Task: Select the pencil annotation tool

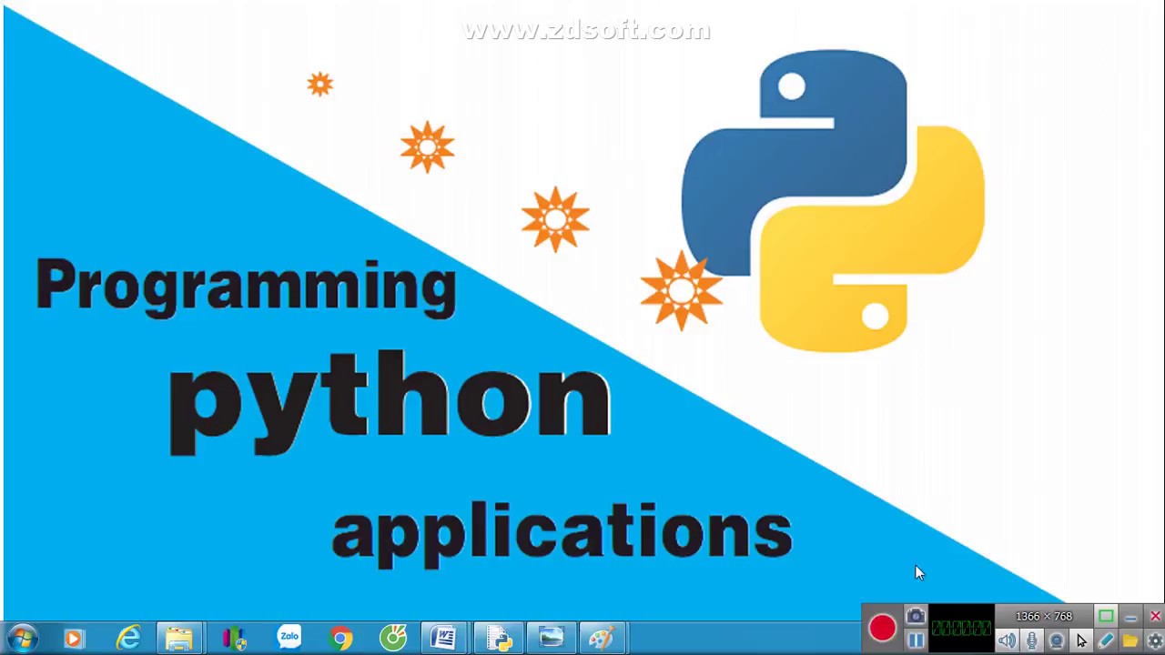Action: (x=1105, y=641)
